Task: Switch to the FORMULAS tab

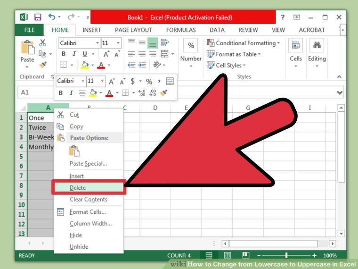Action: (x=181, y=30)
